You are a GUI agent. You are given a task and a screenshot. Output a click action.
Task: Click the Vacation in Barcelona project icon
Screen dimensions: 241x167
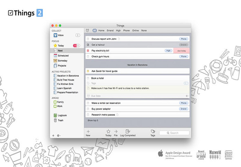(55, 76)
